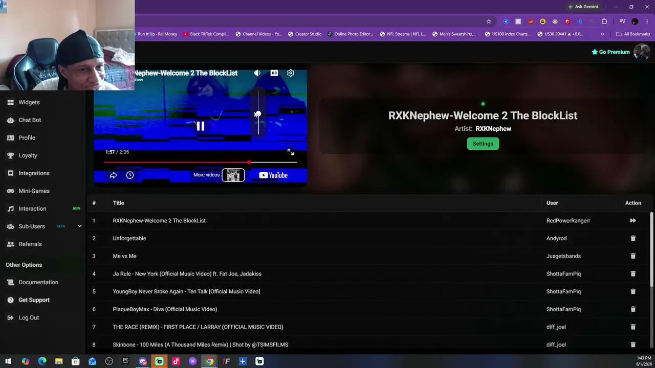The image size is (655, 368).
Task: Pause the playing video
Action: click(x=200, y=126)
